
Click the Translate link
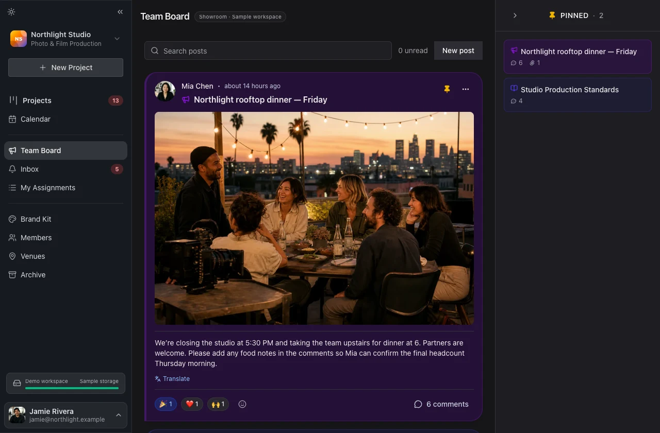[172, 379]
